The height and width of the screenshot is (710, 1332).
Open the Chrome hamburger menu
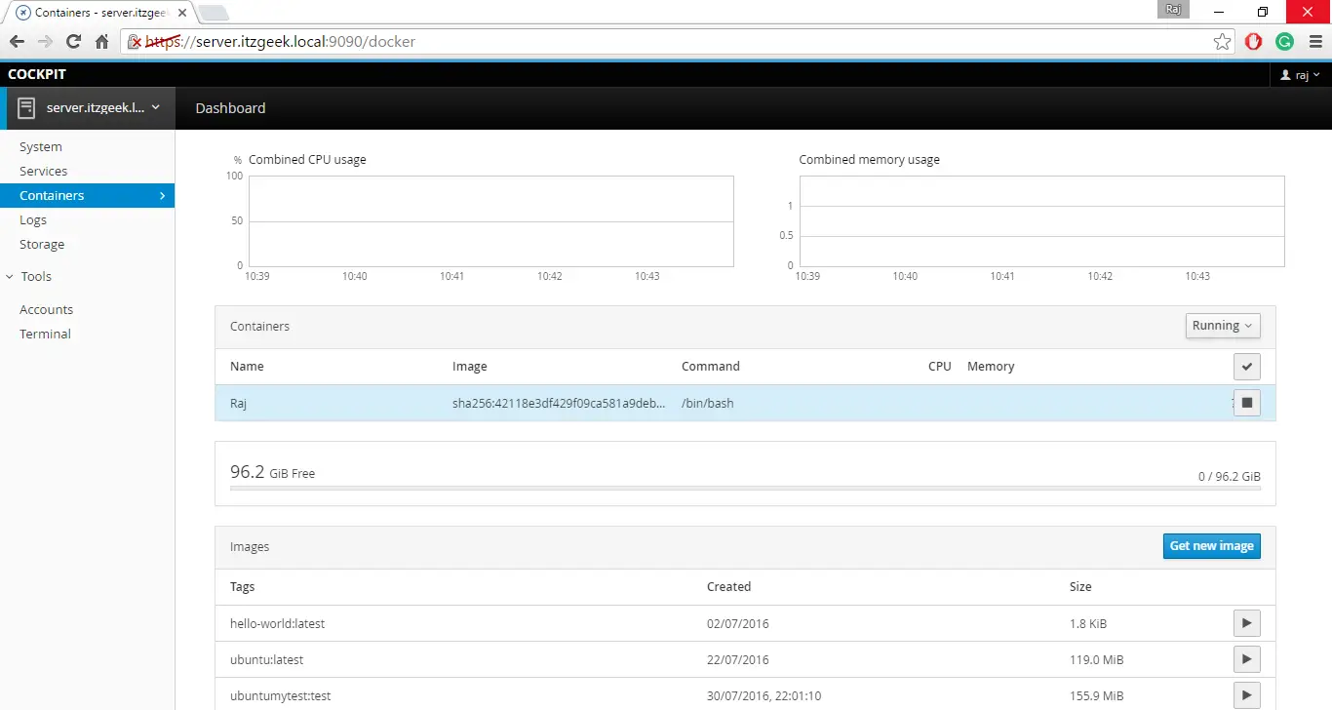1315,42
